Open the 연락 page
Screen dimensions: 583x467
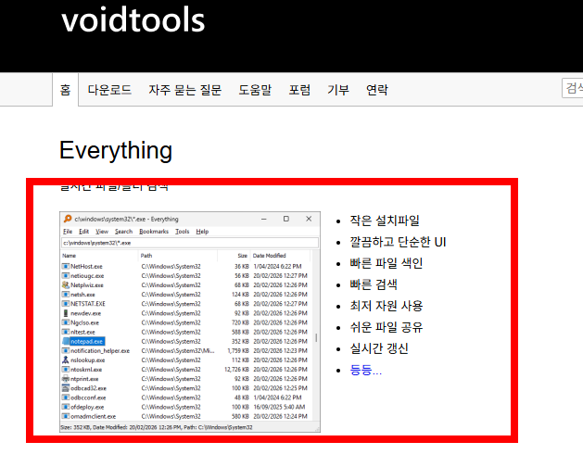tap(377, 90)
